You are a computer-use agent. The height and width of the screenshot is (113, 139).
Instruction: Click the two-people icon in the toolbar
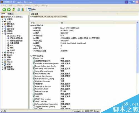[23, 9]
